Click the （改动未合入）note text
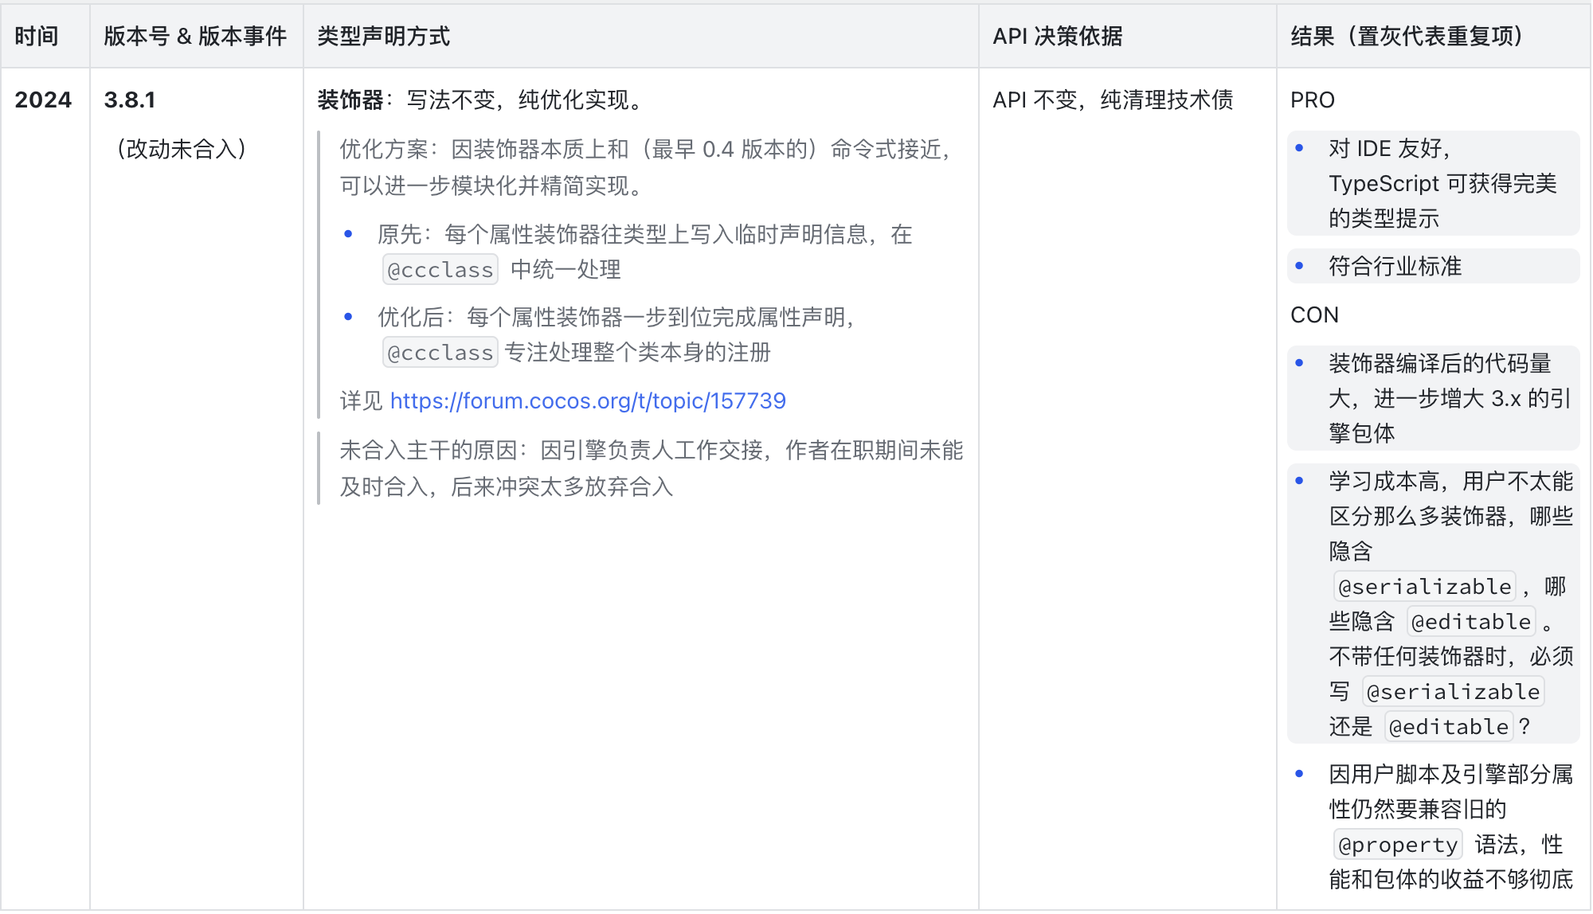1593x914 pixels. coord(182,149)
